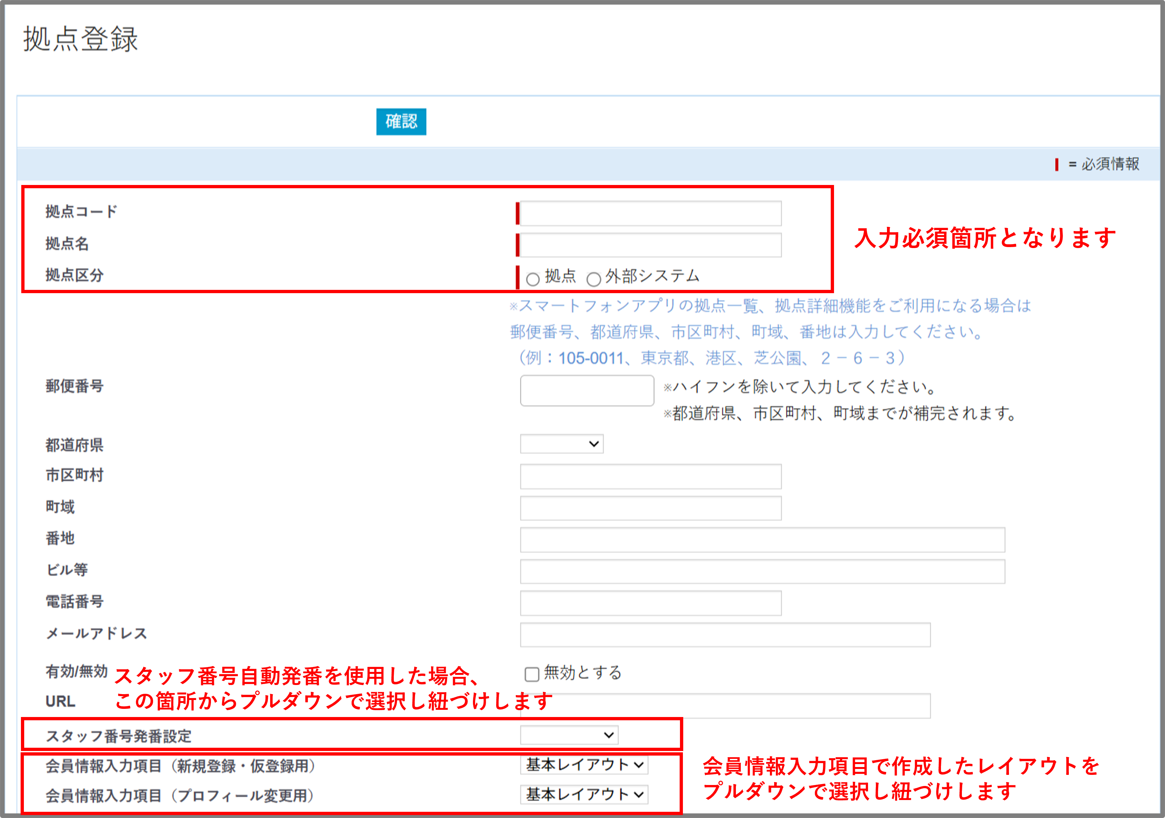Open 会員情報入力項目（新規登録・仮登録用）layout dropdown

click(x=584, y=765)
